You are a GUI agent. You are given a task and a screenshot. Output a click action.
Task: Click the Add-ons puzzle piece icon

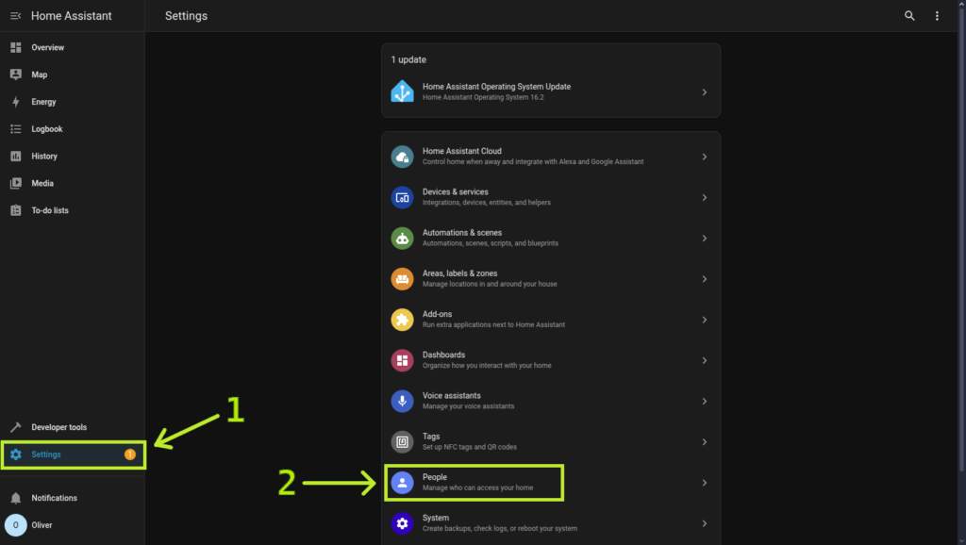(x=403, y=320)
